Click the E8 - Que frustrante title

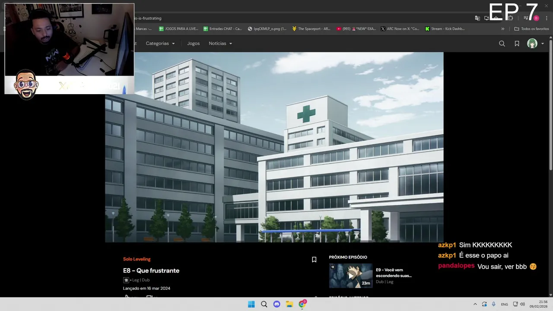click(151, 270)
